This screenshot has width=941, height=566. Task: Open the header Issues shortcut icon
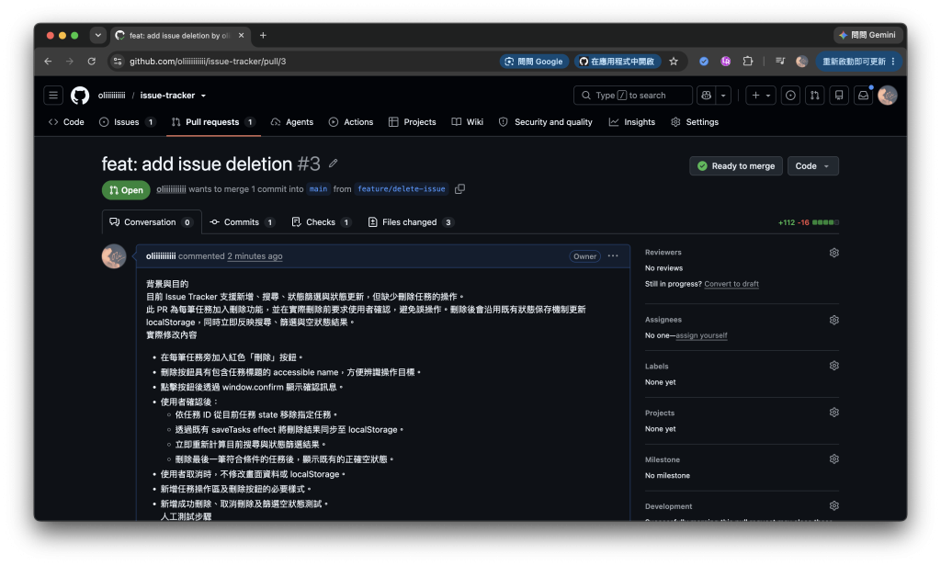tap(790, 96)
